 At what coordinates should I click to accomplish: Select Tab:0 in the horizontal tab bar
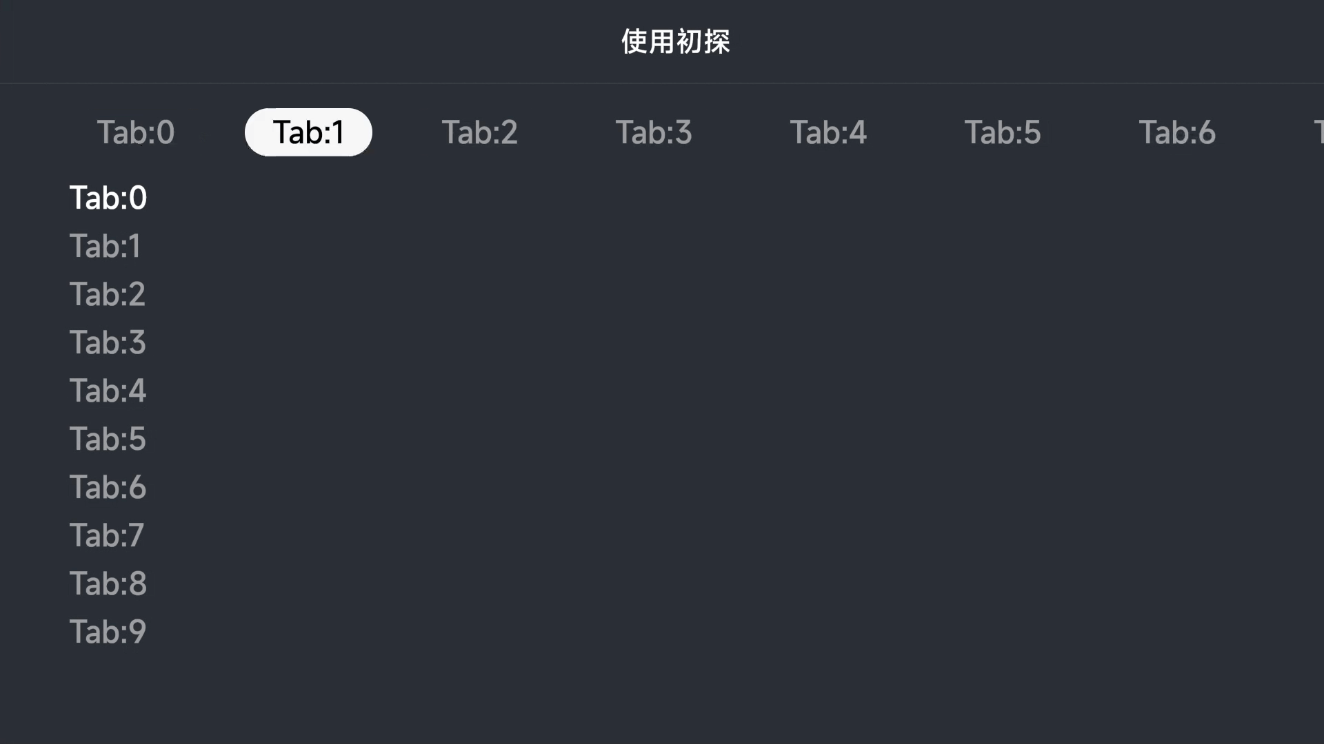pos(135,132)
